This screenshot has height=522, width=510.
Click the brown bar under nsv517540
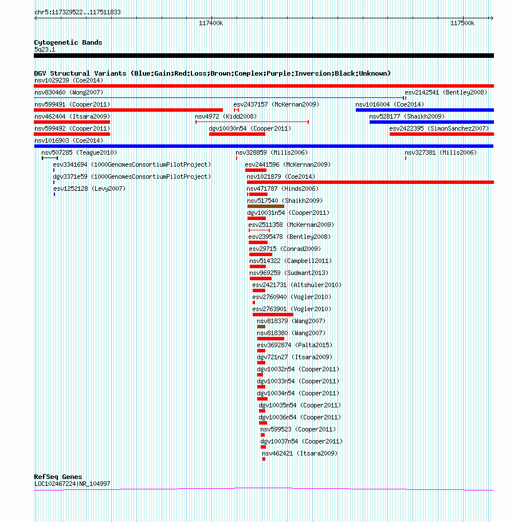pos(266,206)
